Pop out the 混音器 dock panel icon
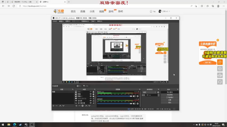 pyautogui.click(x=140, y=89)
